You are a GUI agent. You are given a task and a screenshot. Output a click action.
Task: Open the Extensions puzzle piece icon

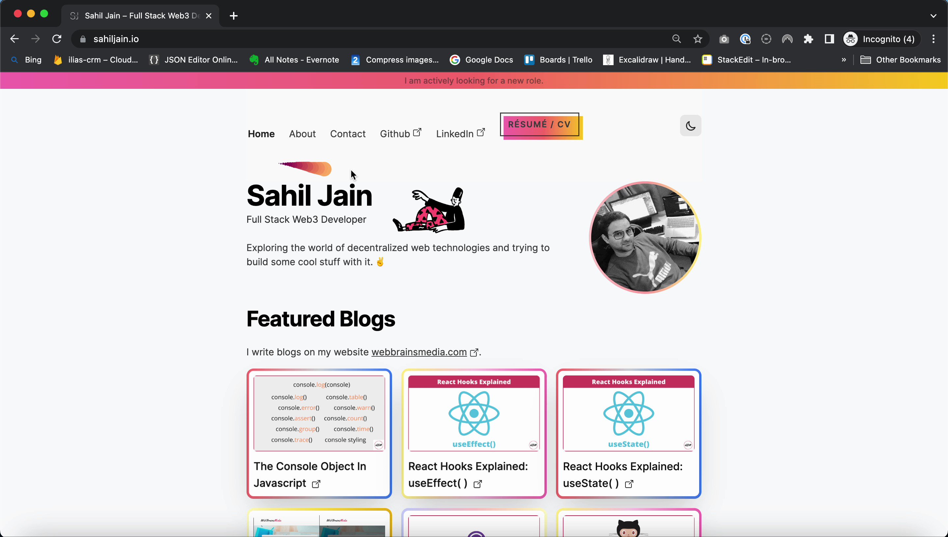click(808, 39)
